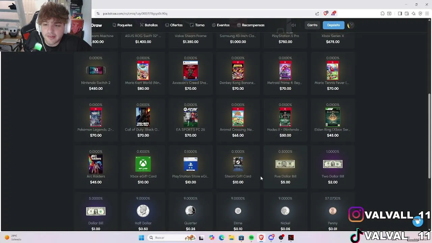
Task: Toggle the browser sidebar panel icon
Action: [x=400, y=13]
